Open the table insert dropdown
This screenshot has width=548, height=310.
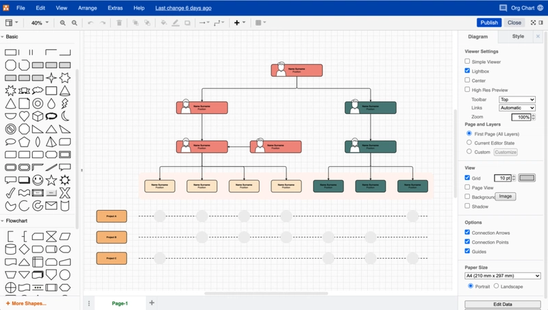(x=260, y=23)
